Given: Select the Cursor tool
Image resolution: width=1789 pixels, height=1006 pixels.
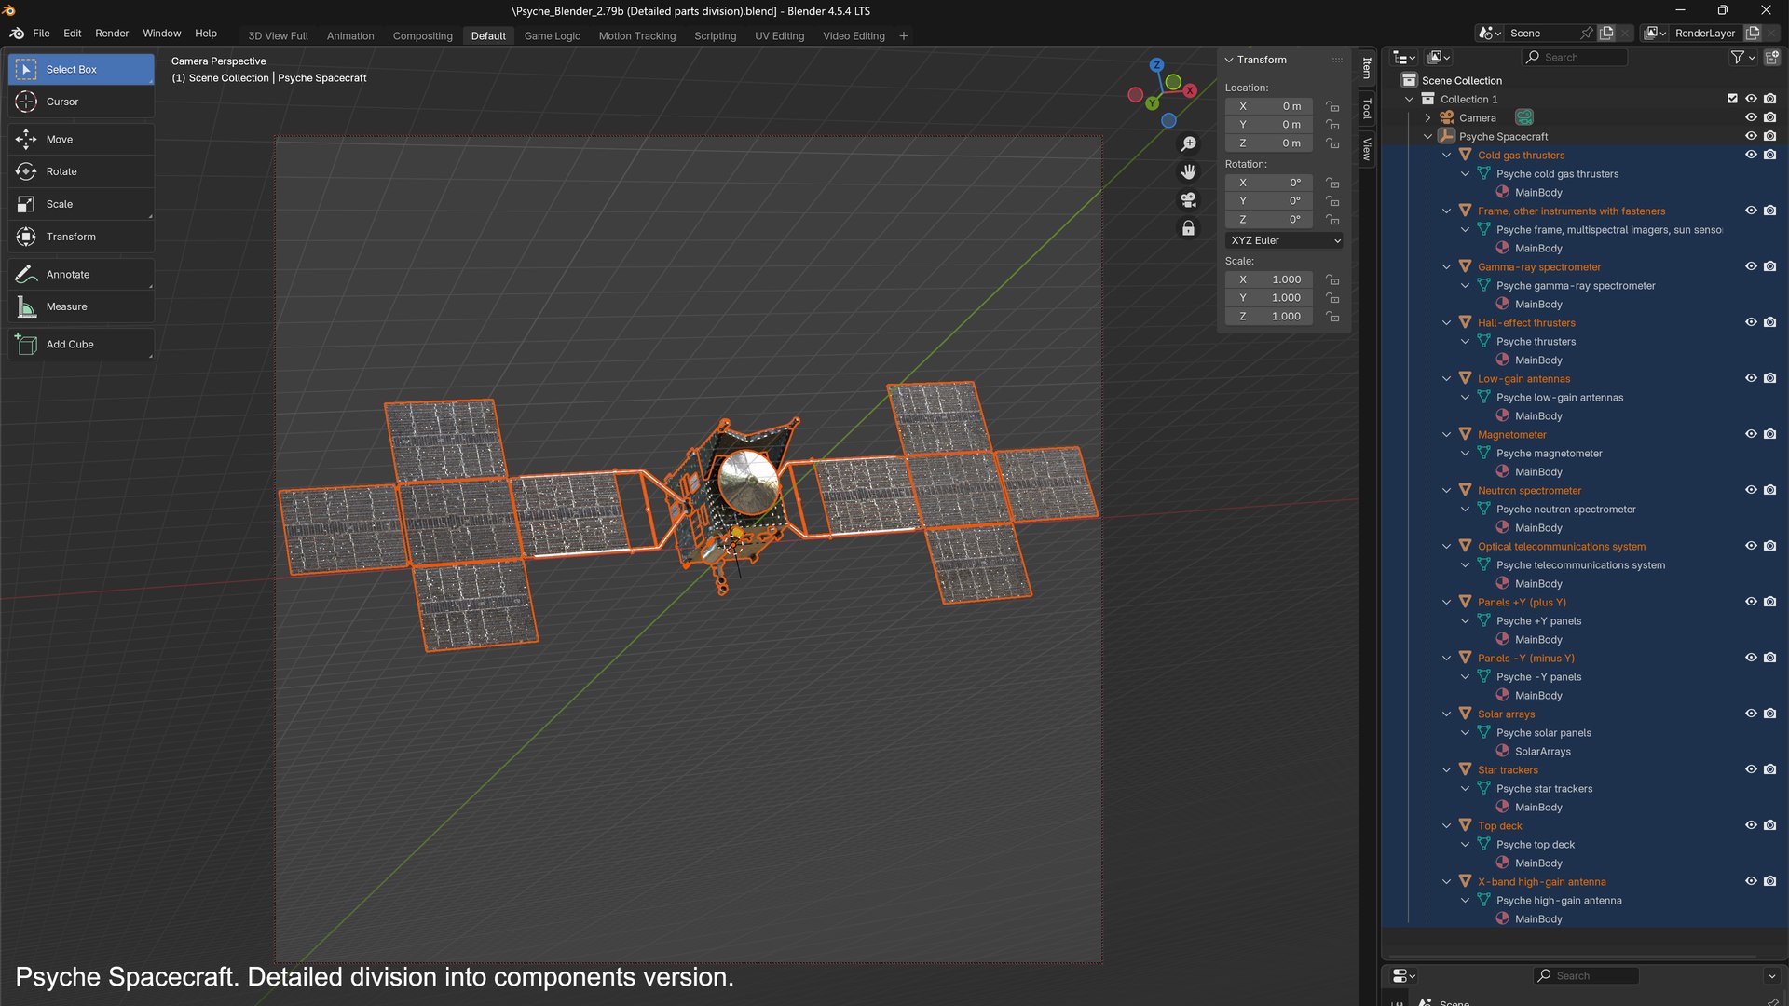Looking at the screenshot, I should coord(81,102).
